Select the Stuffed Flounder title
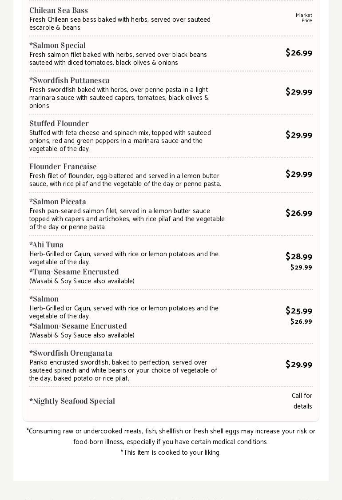Viewport: 342px width, 500px height. 59,123
